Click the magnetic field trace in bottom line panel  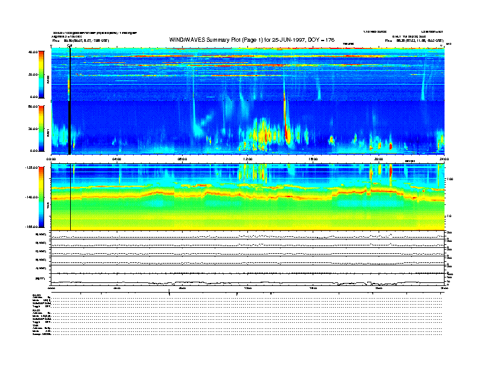click(247, 283)
